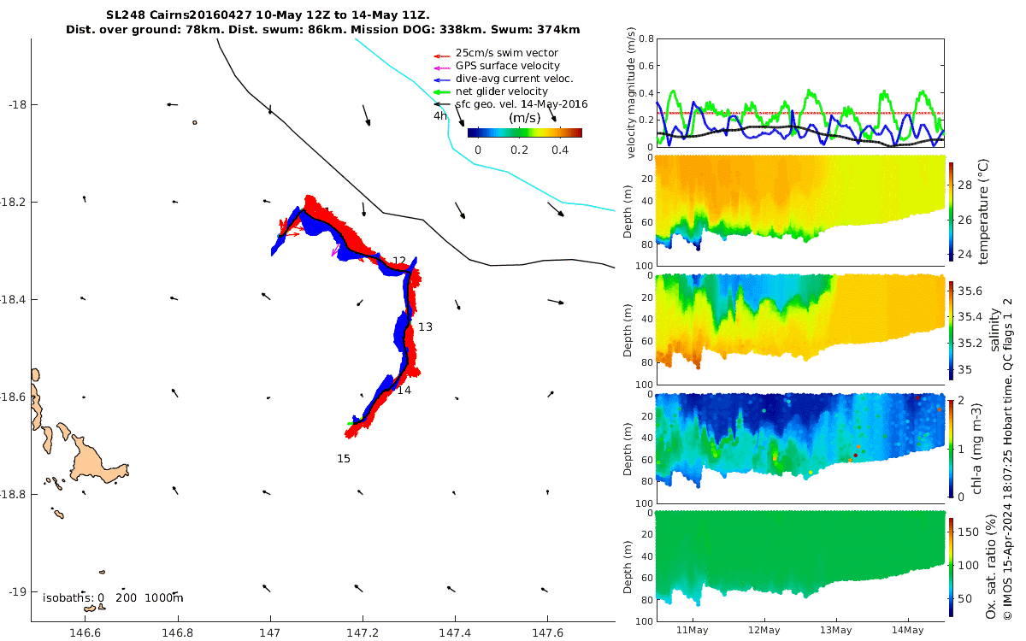Click the '12May' date tick label
1026x641 pixels.
[764, 630]
